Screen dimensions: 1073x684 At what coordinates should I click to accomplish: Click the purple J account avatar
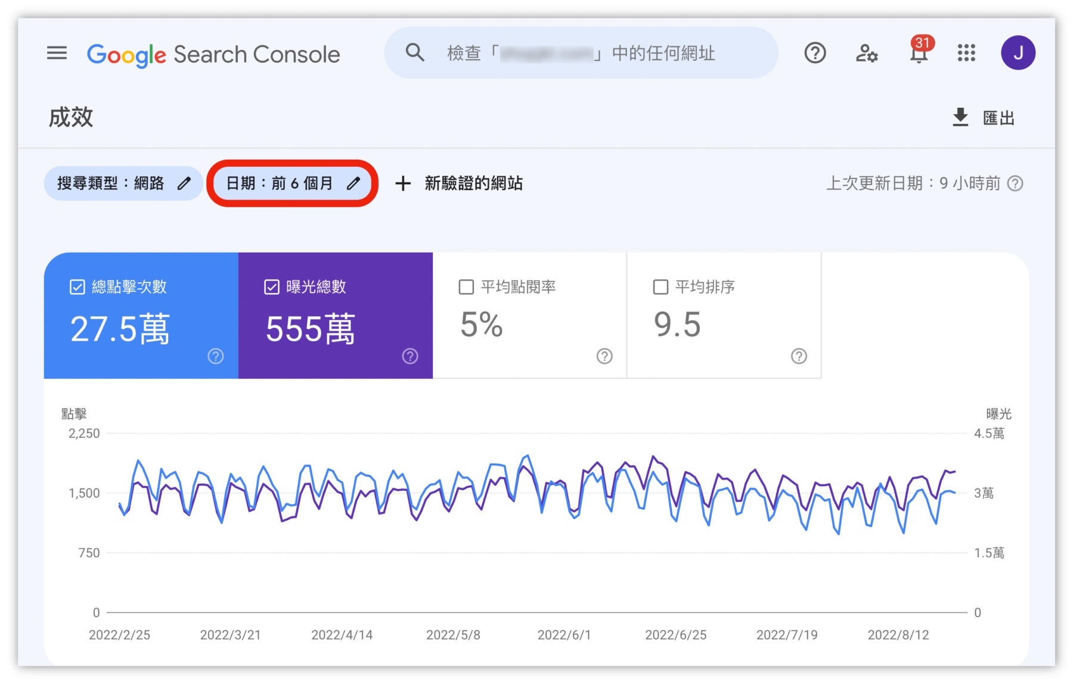click(x=1018, y=53)
